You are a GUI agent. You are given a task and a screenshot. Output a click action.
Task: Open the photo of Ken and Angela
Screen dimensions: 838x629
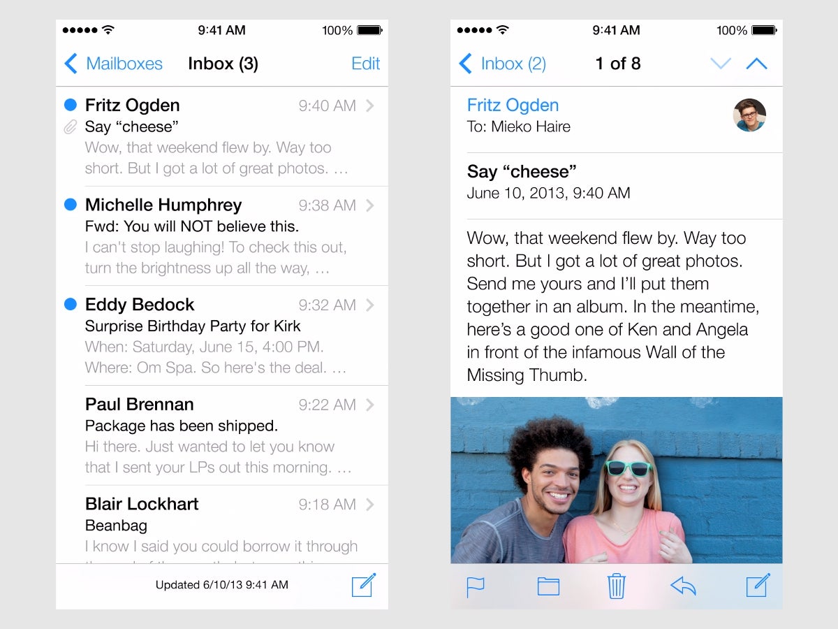pyautogui.click(x=617, y=480)
